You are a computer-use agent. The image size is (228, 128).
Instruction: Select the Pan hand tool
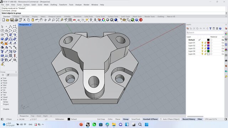click(41, 20)
